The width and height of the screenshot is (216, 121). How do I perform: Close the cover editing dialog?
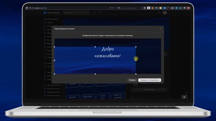click(160, 29)
